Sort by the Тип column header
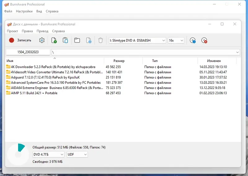 [170, 61]
